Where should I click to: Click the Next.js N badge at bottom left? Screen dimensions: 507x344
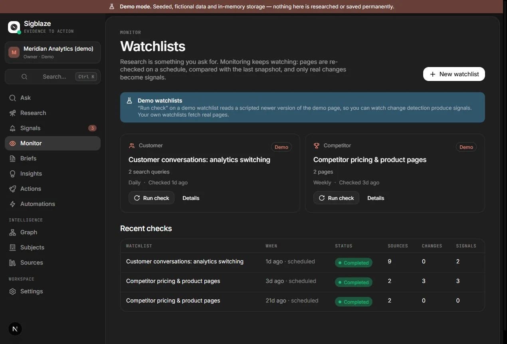point(15,329)
